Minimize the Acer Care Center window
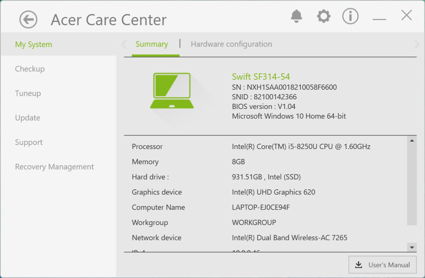The image size is (425, 278). pyautogui.click(x=379, y=19)
